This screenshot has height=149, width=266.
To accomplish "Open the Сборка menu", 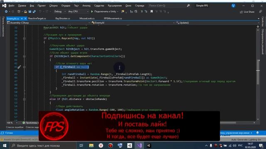I will click(x=54, y=5).
